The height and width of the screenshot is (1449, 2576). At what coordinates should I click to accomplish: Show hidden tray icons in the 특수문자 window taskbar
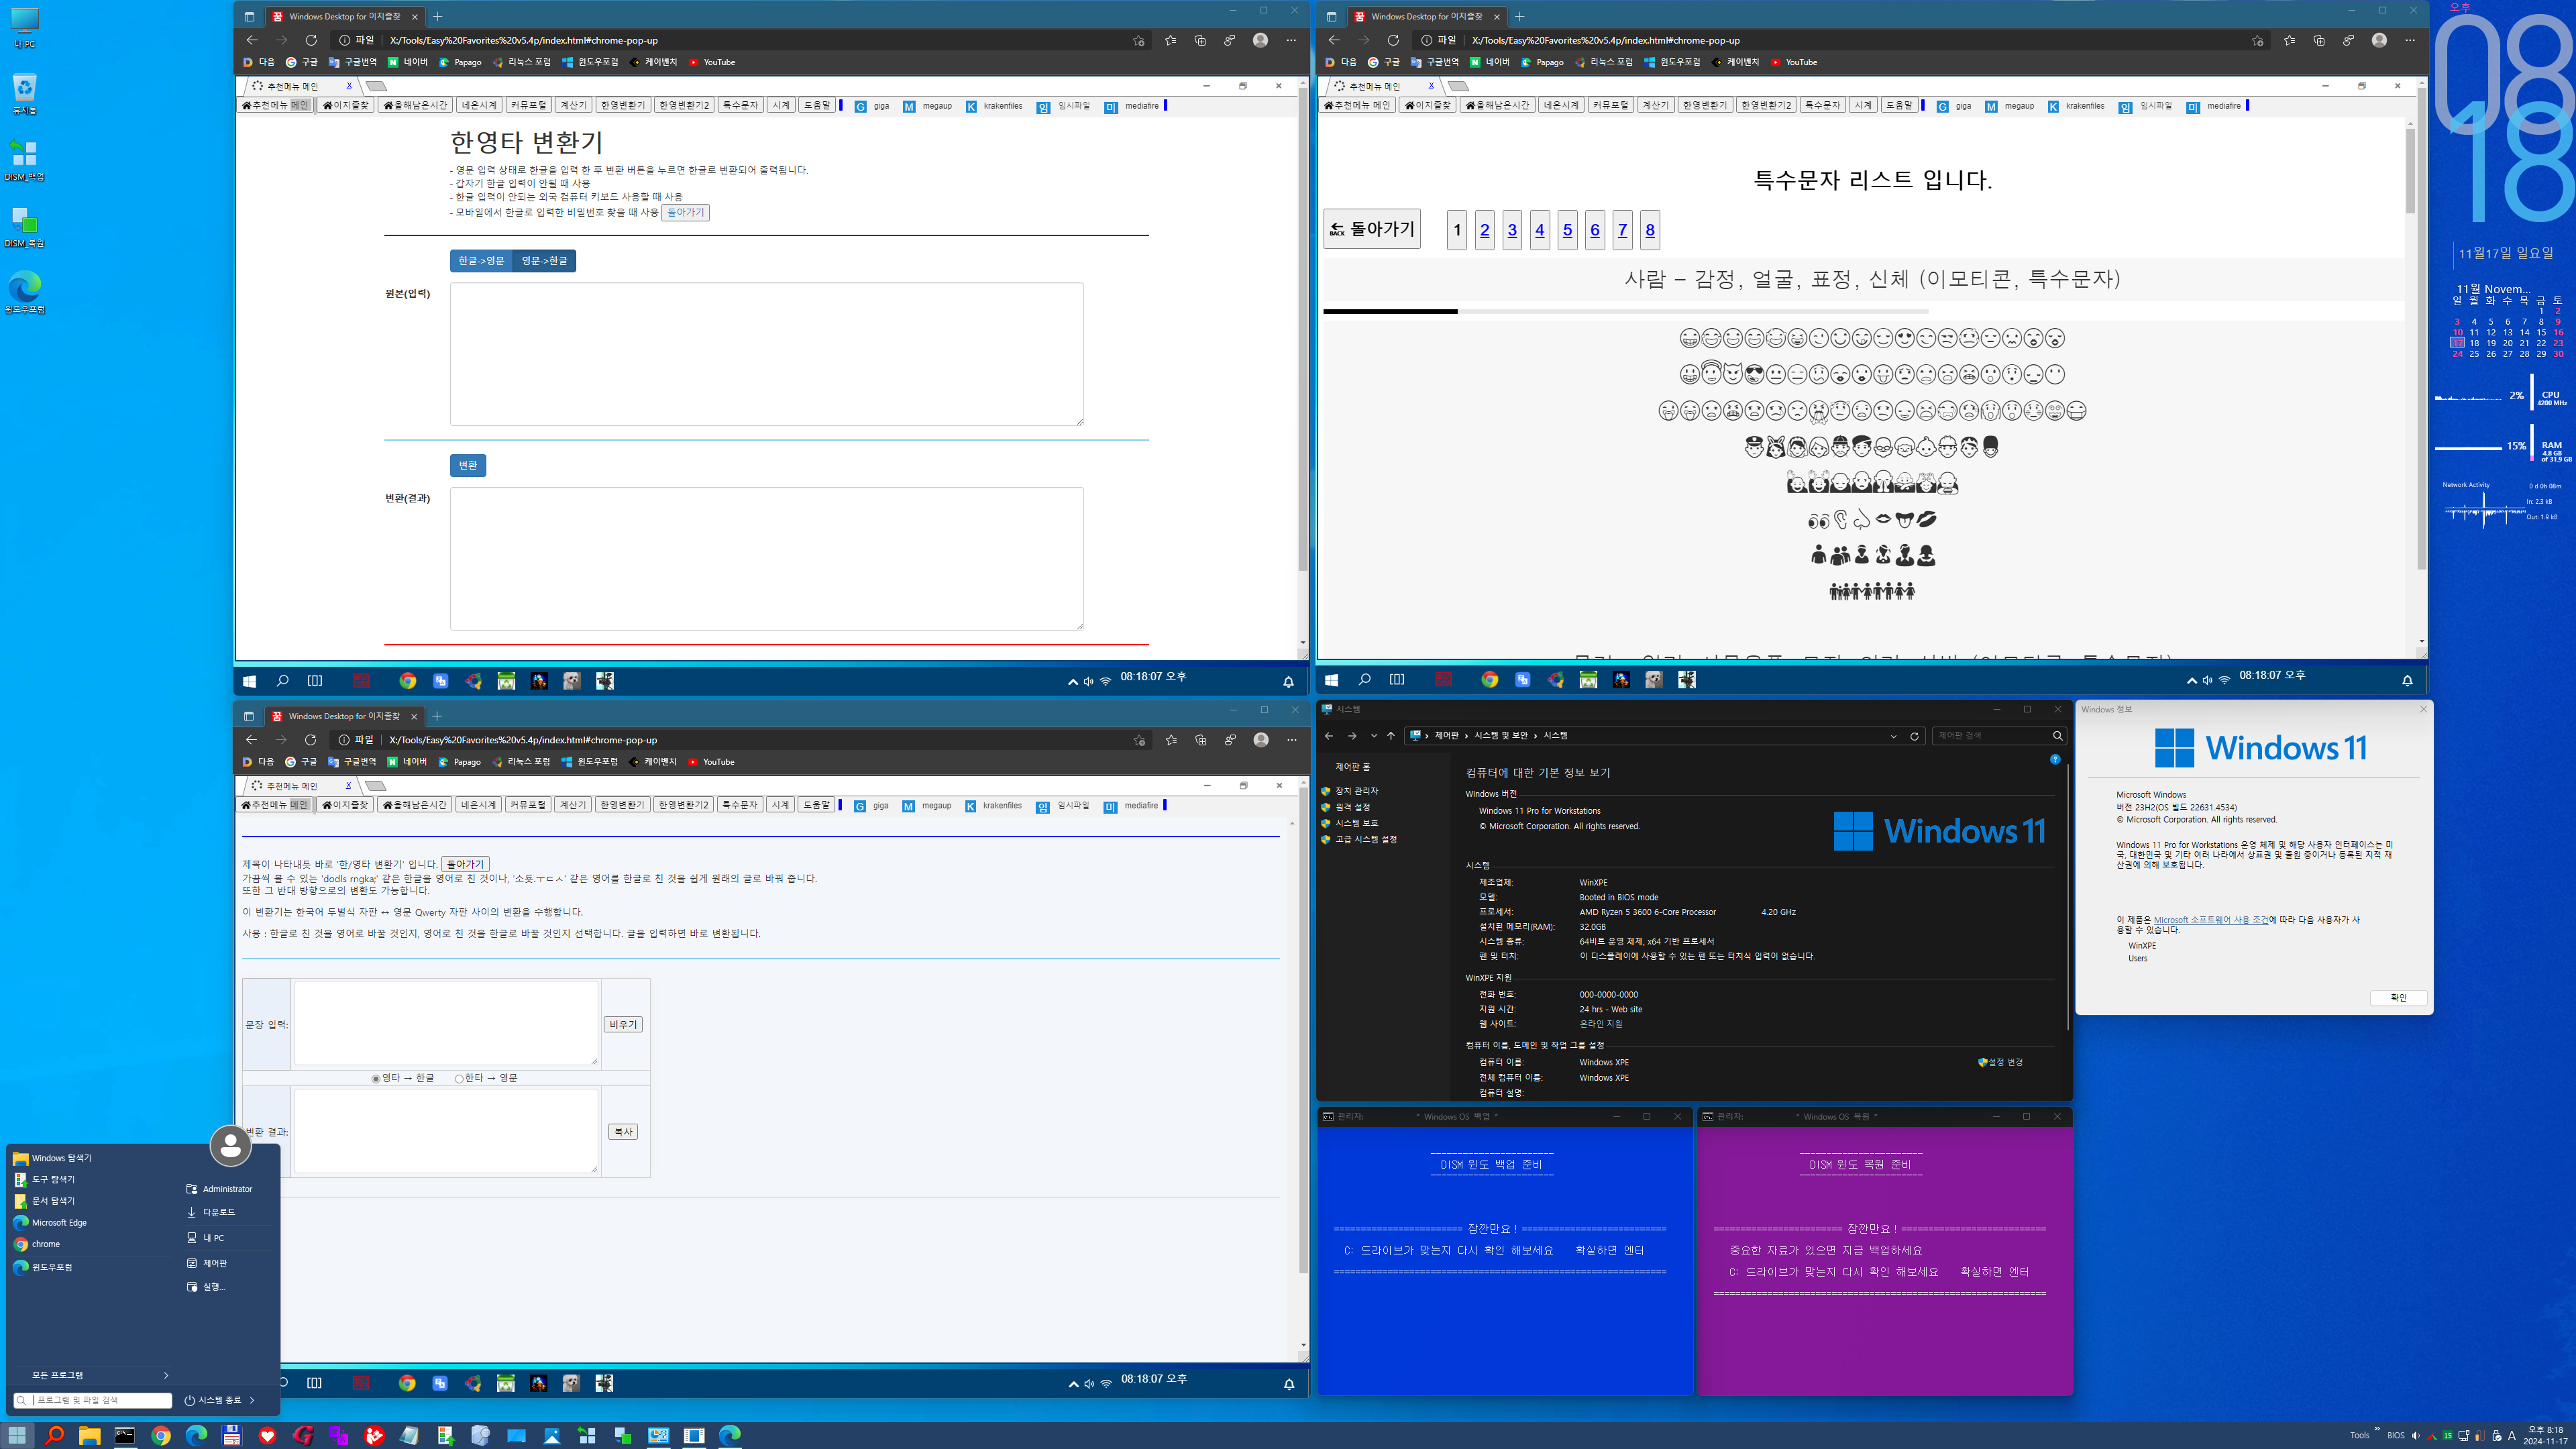click(x=2192, y=680)
